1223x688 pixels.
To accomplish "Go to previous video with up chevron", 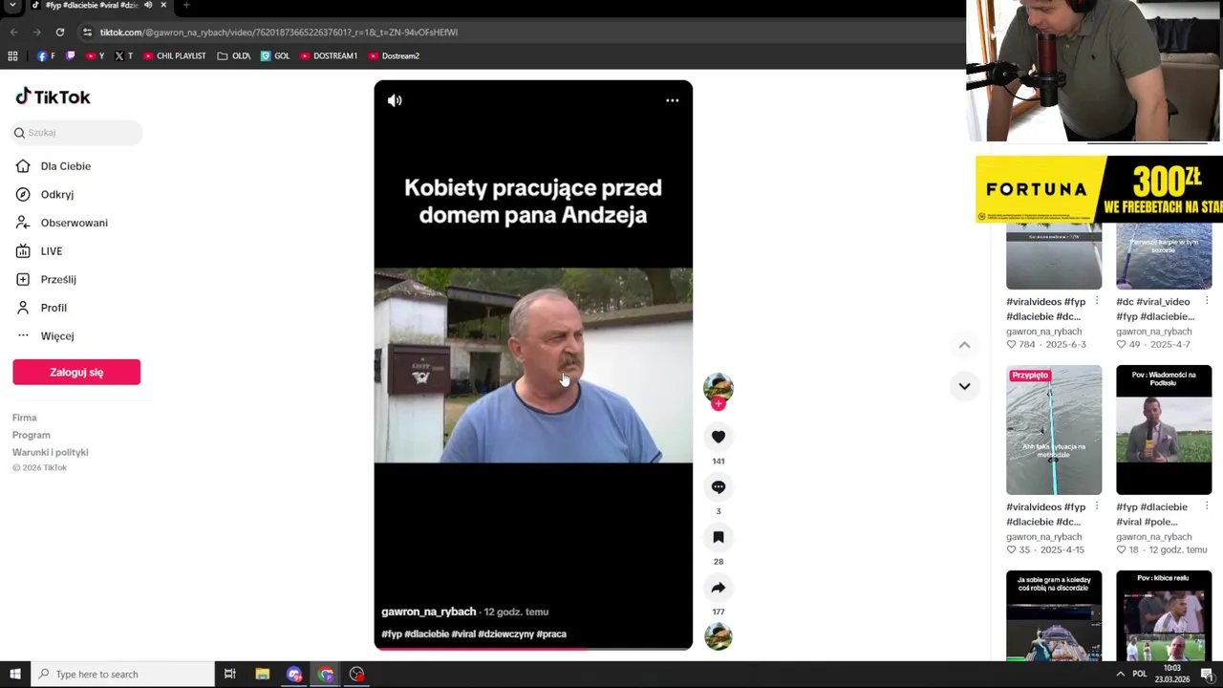I will pos(964,345).
